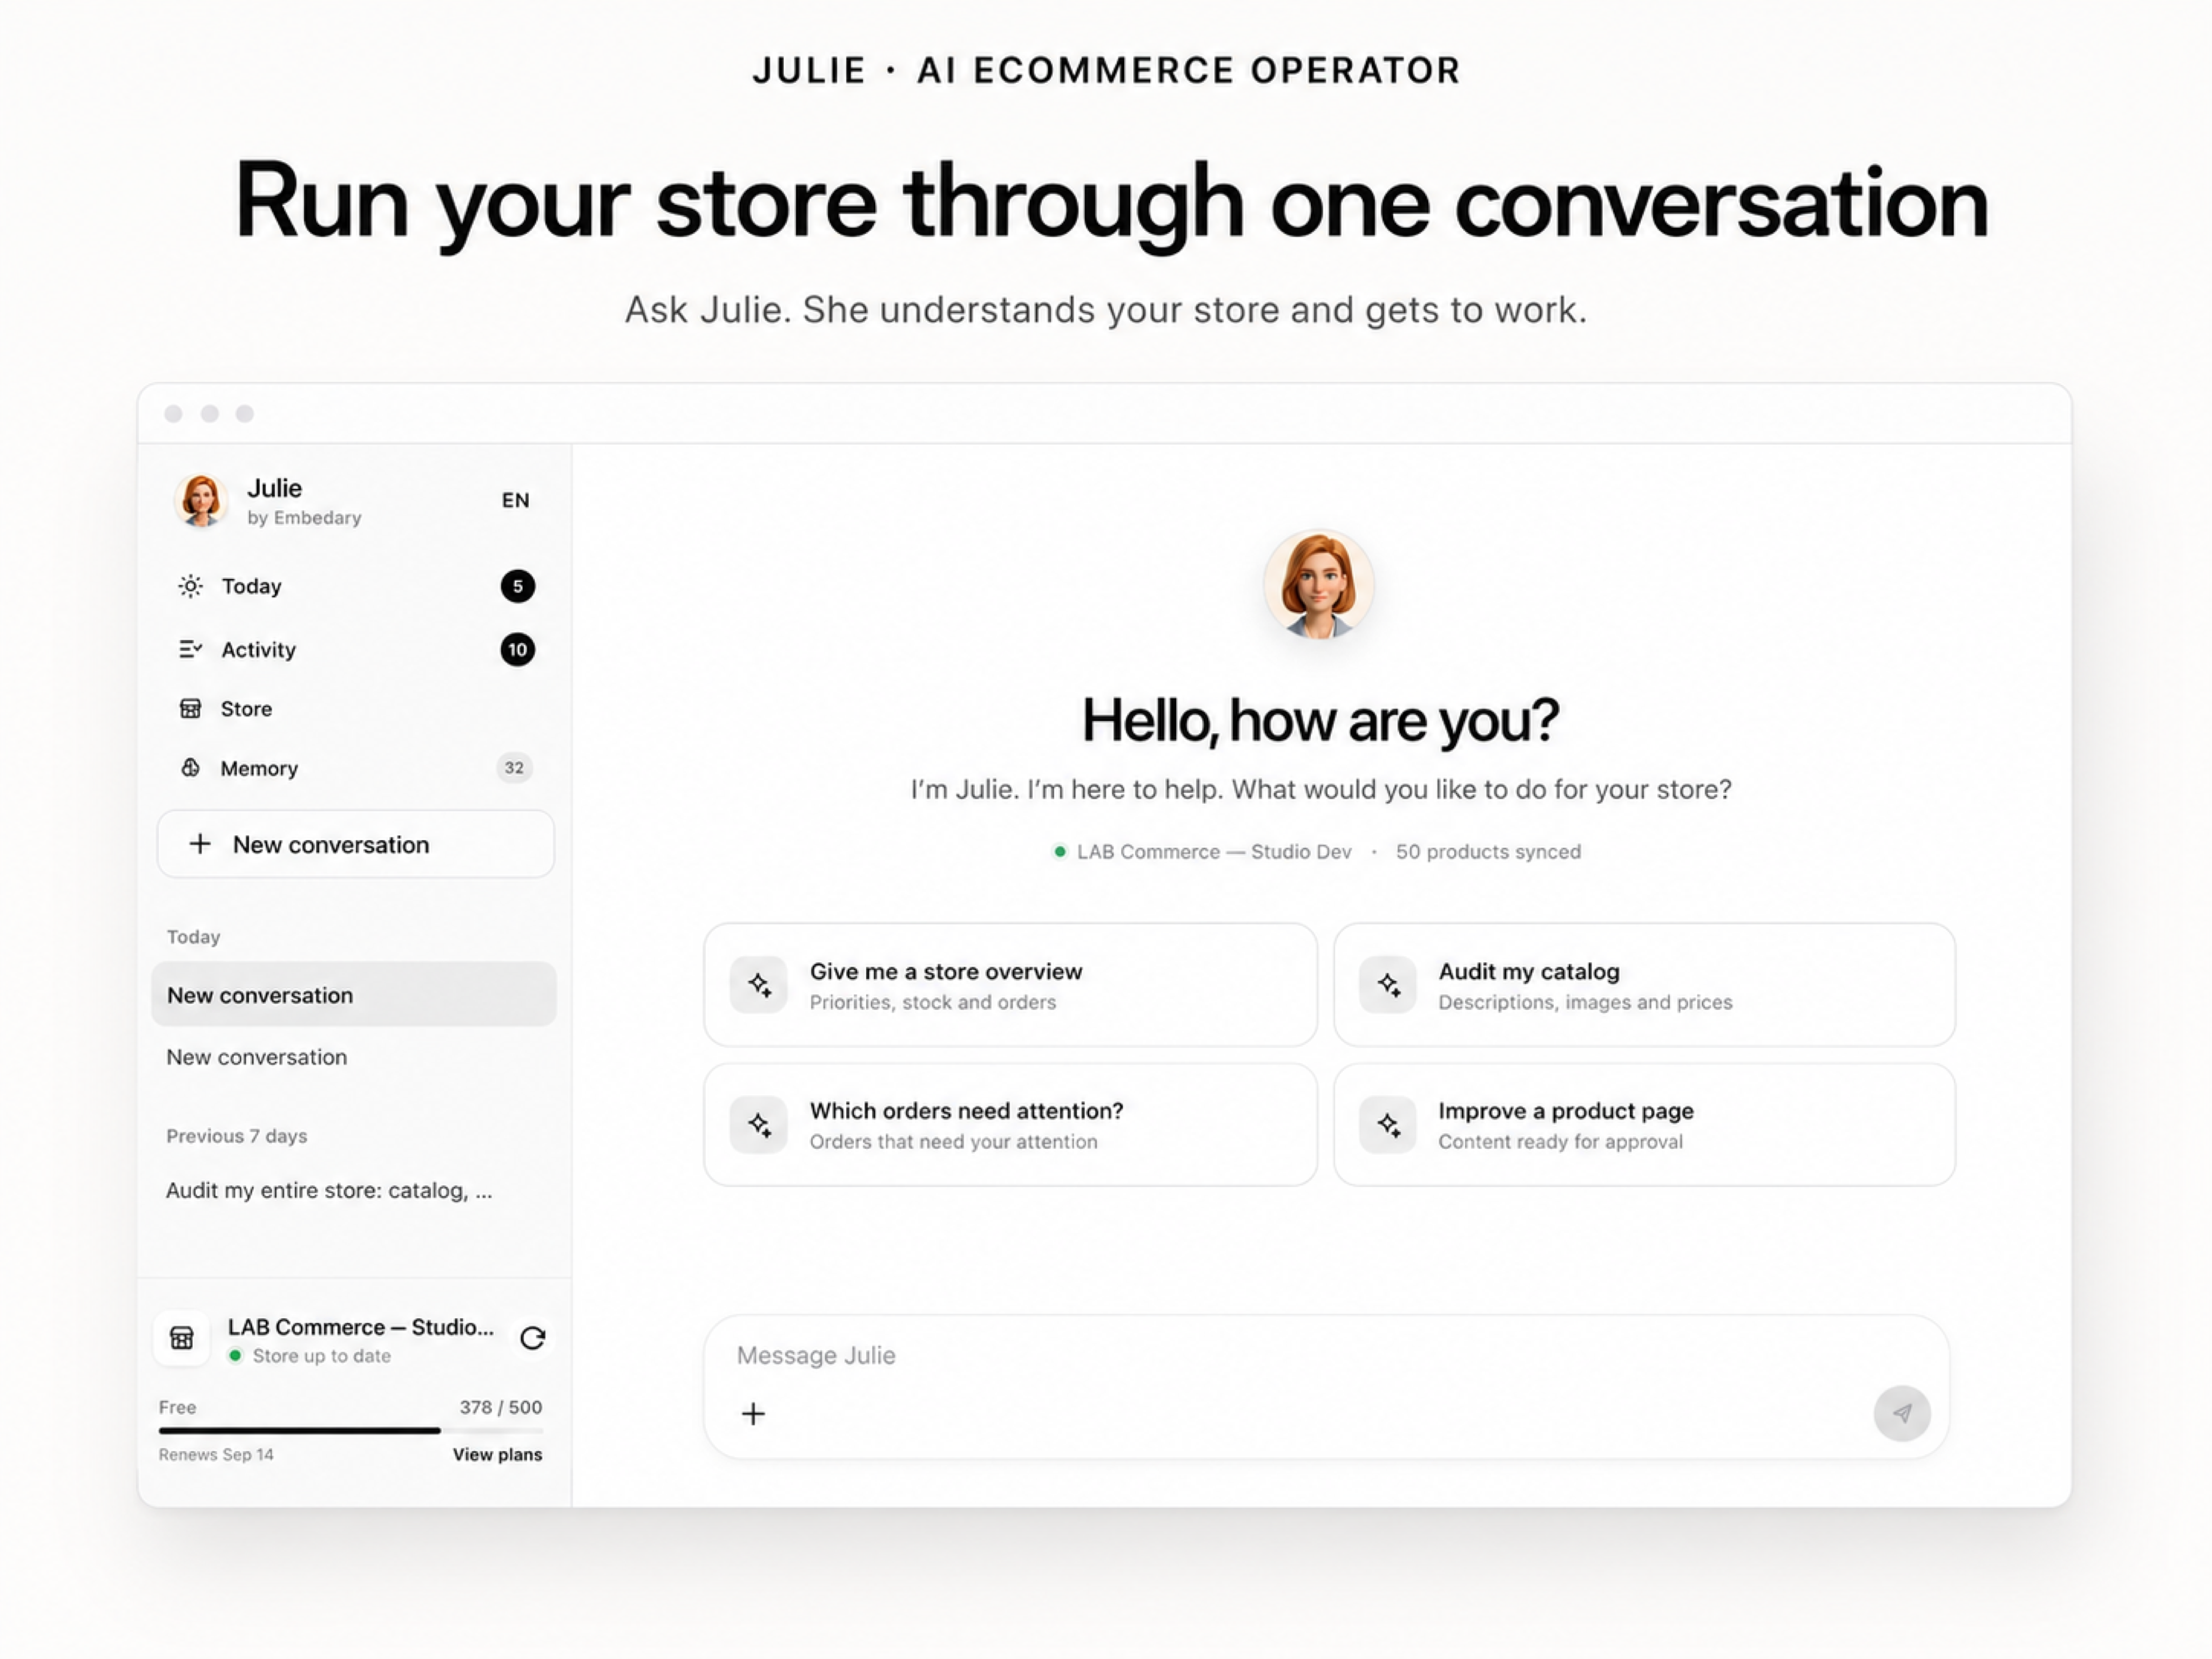The height and width of the screenshot is (1659, 2212).
Task: Click the 'Renews Sep 14' text
Action: [x=216, y=1454]
